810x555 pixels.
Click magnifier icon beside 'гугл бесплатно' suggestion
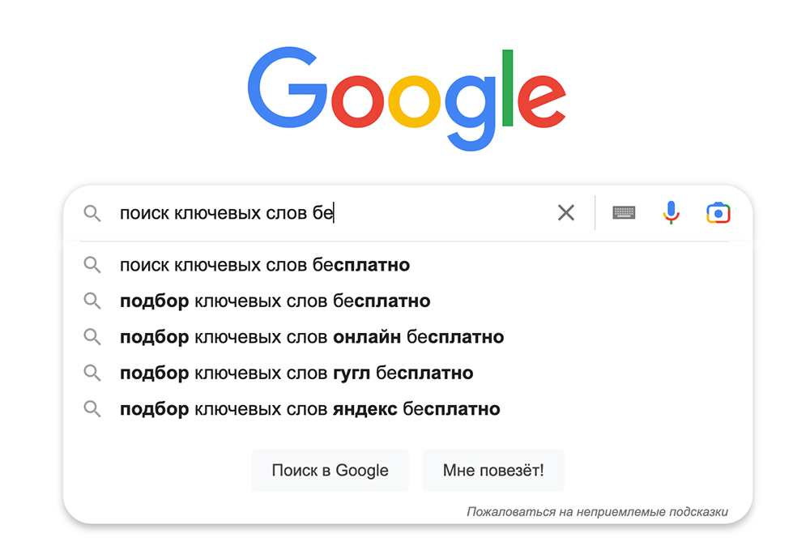[x=92, y=373]
